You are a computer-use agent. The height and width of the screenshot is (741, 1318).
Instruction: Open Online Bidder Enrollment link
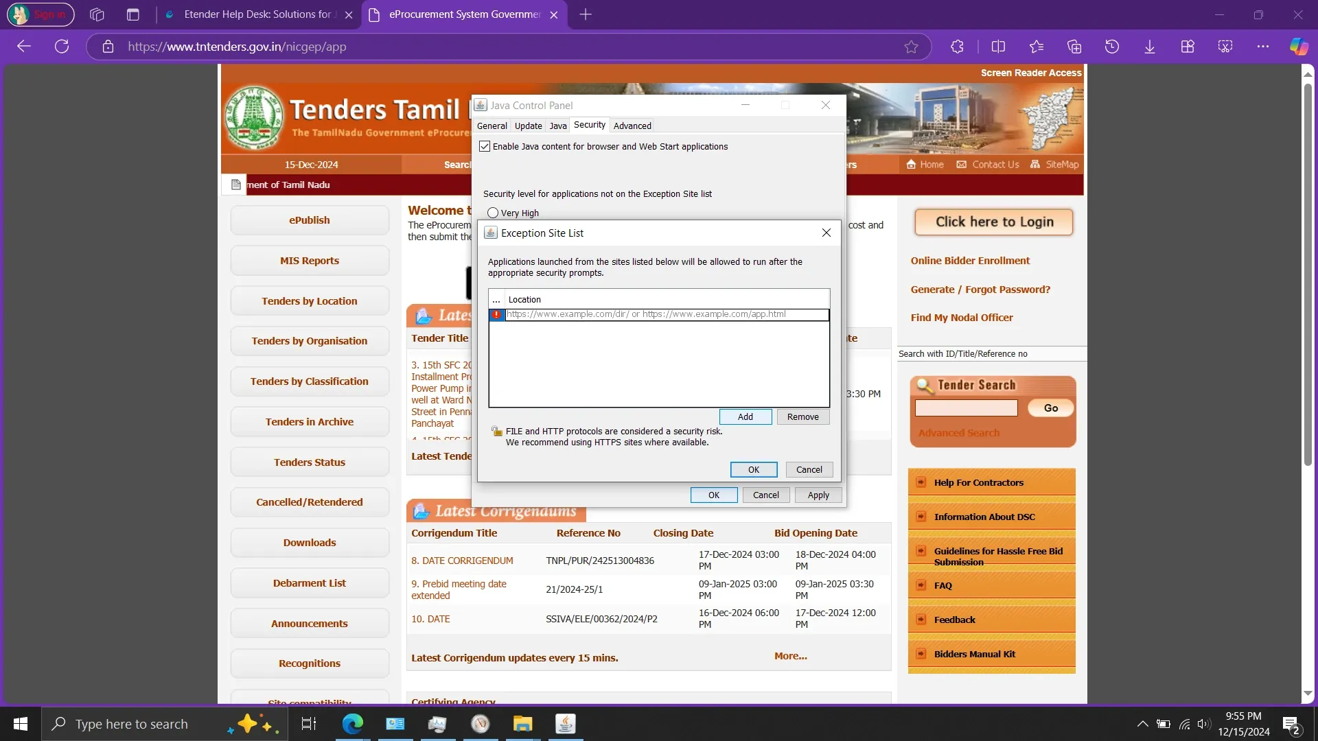[970, 261]
